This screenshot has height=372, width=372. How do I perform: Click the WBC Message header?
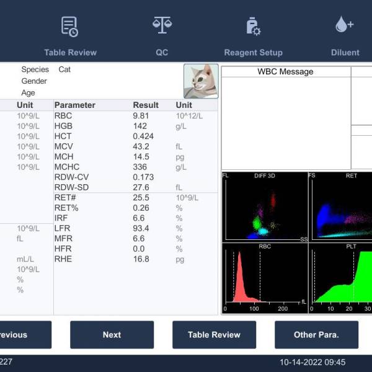pyautogui.click(x=286, y=72)
